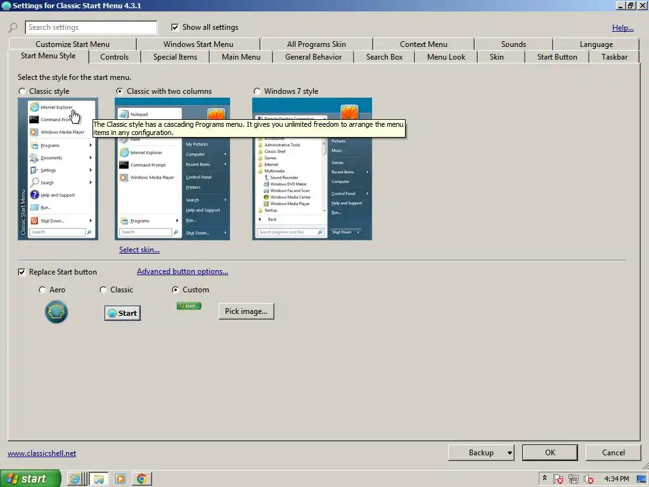Select Windows 7 style radio button
Screen dimensions: 649x487
(x=257, y=91)
